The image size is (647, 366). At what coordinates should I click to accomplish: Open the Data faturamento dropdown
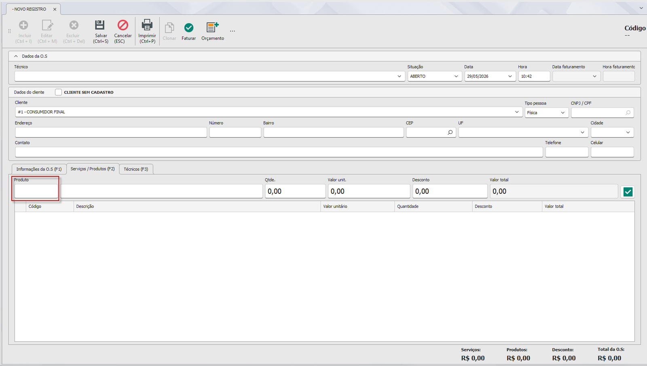pos(594,76)
